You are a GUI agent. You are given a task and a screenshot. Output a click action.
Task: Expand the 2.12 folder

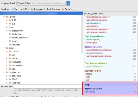tap(7, 20)
